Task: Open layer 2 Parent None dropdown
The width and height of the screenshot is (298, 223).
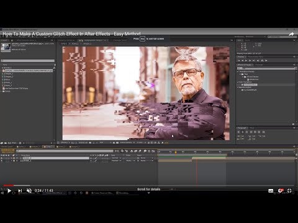Action: pos(147,160)
